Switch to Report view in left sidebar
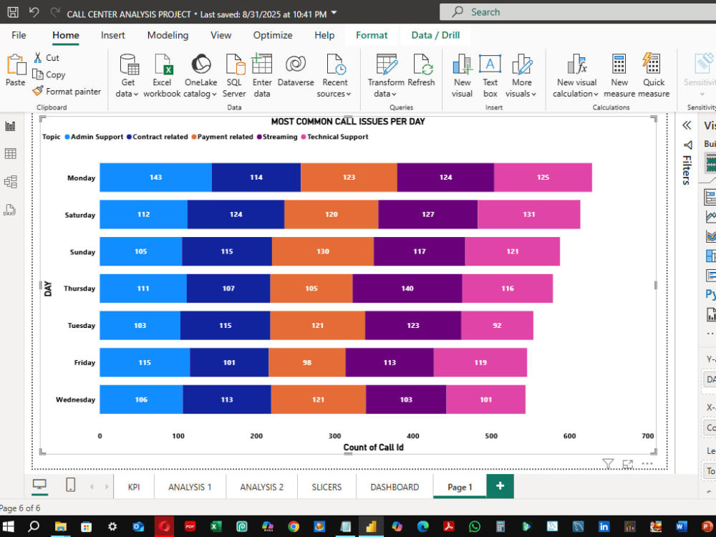Viewport: 716px width, 537px height. tap(11, 126)
